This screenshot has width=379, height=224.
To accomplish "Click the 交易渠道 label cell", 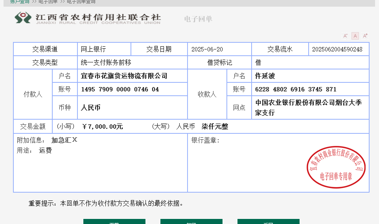I will [x=45, y=49].
